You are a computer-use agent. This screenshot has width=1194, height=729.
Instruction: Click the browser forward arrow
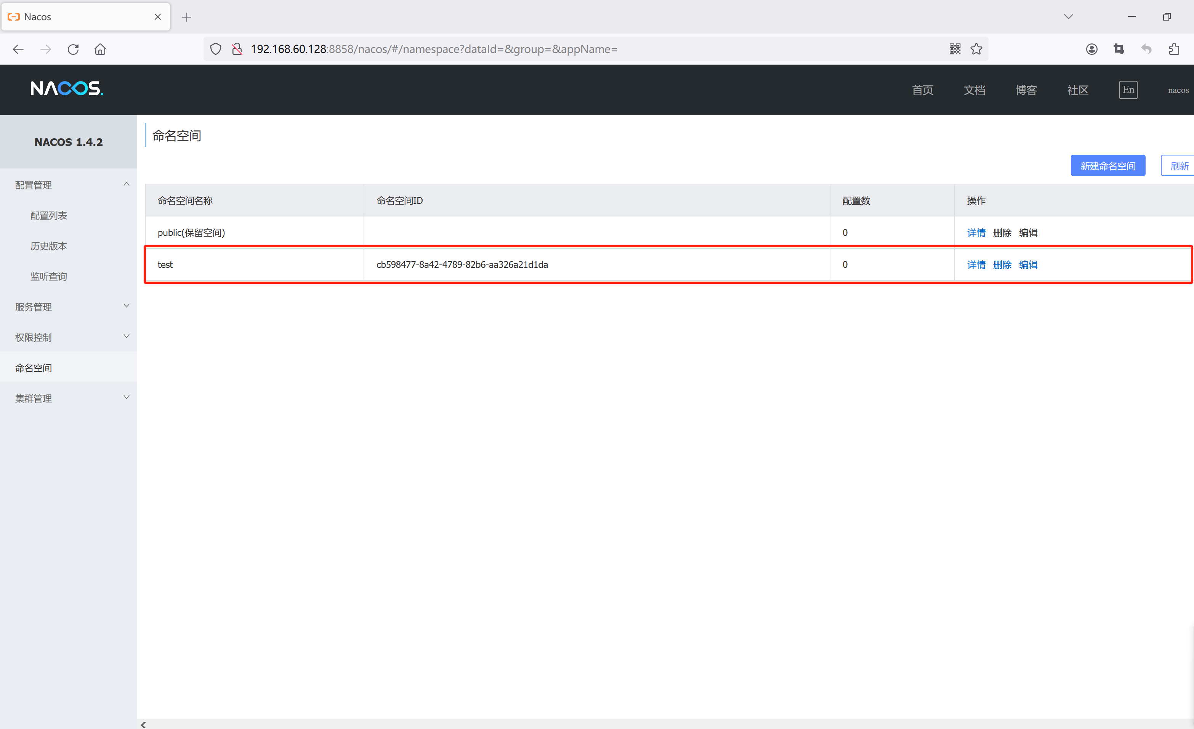point(46,49)
